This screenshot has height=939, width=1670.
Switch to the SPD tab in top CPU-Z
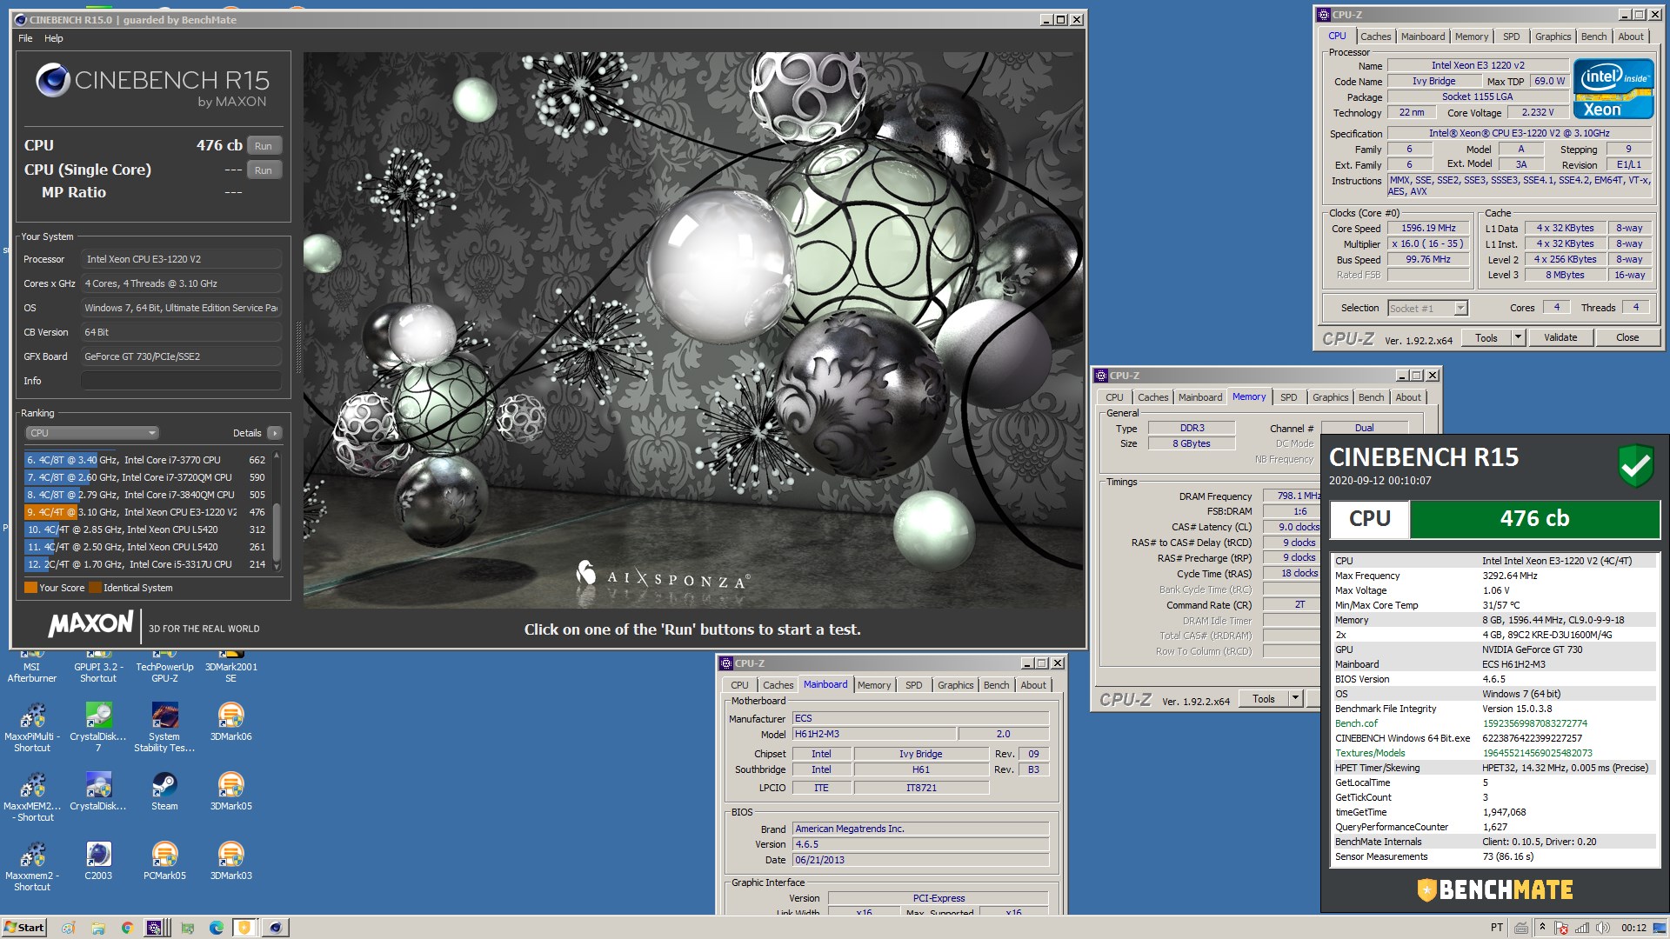point(1512,37)
